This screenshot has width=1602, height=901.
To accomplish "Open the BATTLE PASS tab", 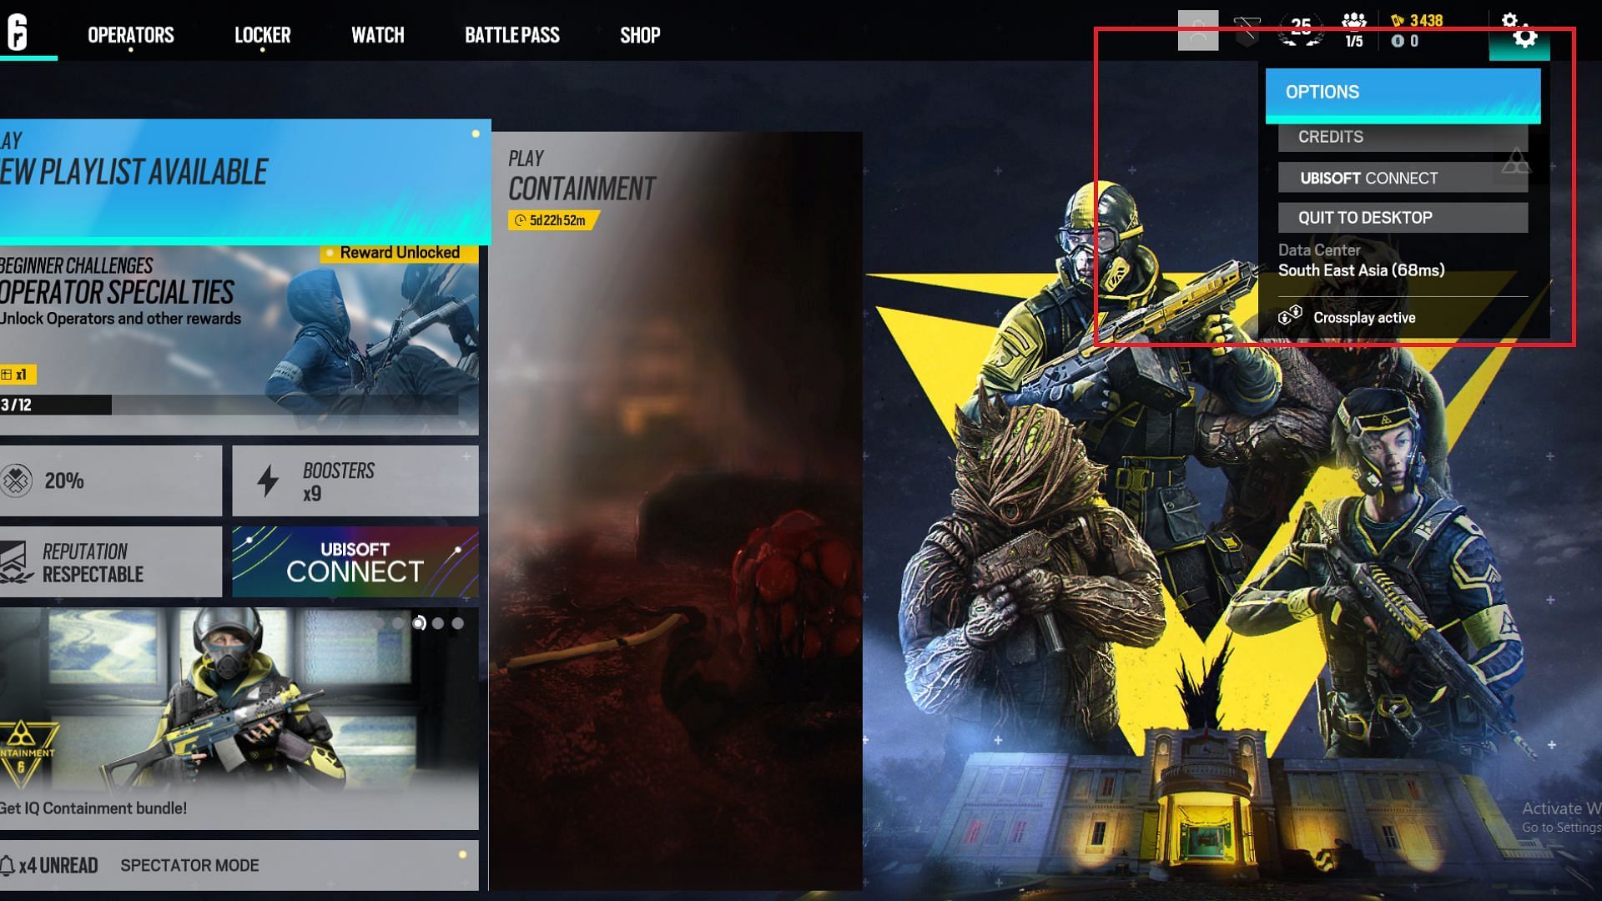I will coord(510,34).
